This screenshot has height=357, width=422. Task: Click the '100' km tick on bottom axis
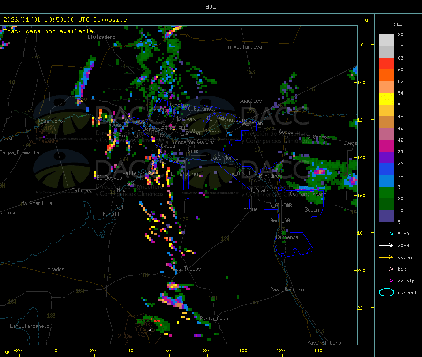coord(243,350)
